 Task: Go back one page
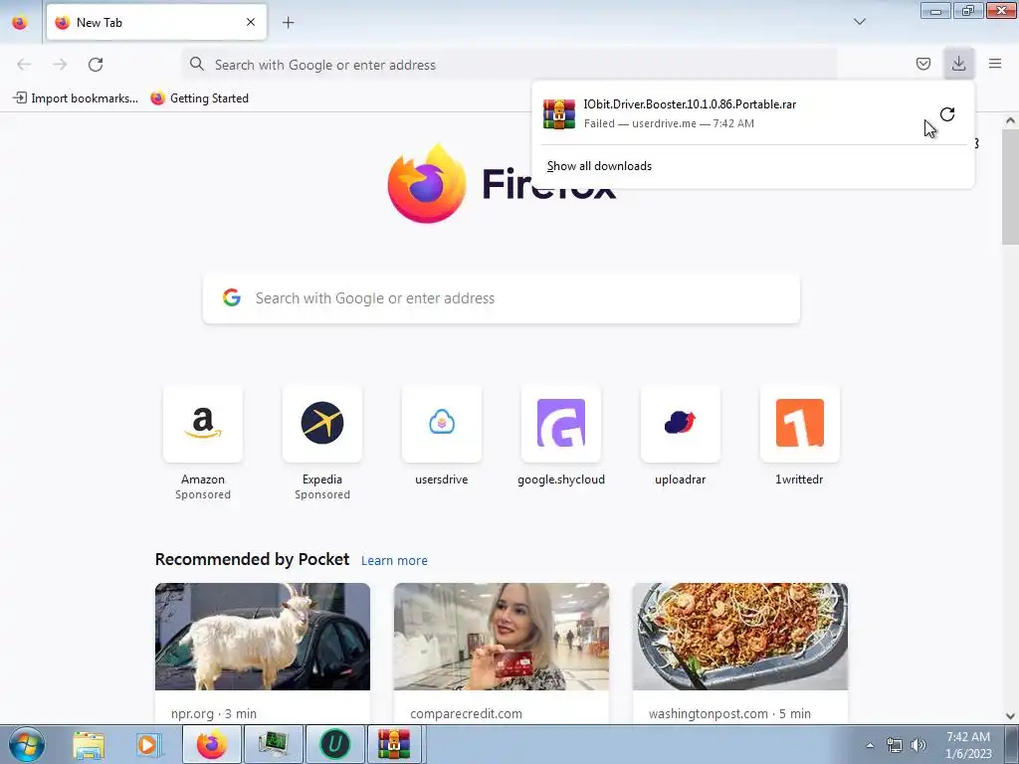(24, 65)
